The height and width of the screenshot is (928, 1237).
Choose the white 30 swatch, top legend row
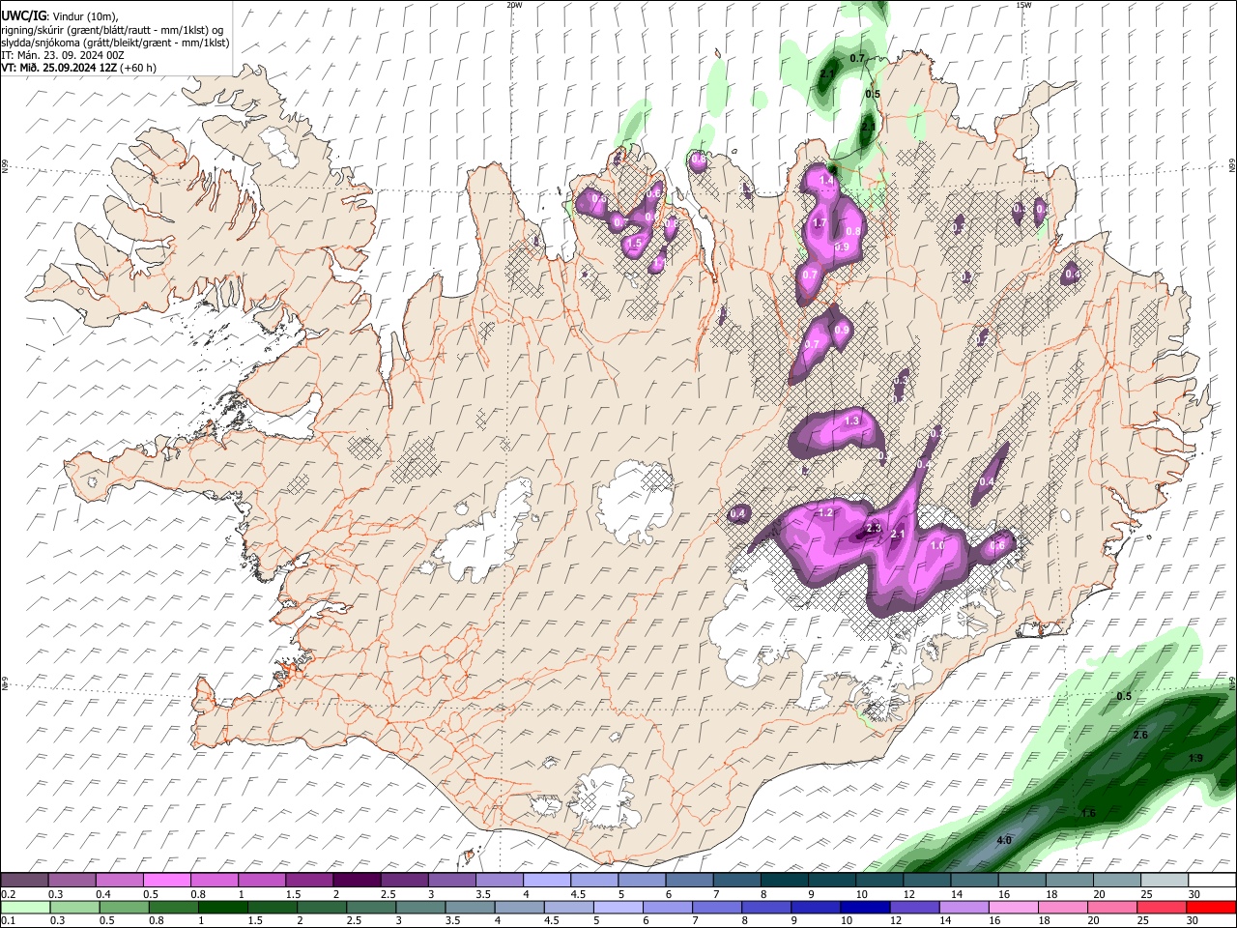pos(1212,880)
